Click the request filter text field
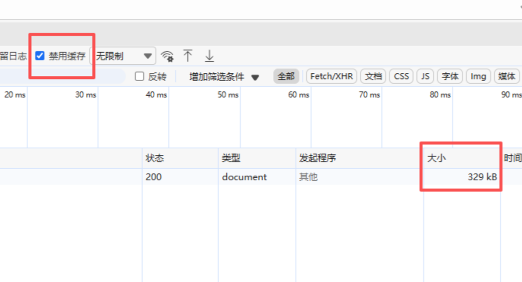 pyautogui.click(x=61, y=76)
